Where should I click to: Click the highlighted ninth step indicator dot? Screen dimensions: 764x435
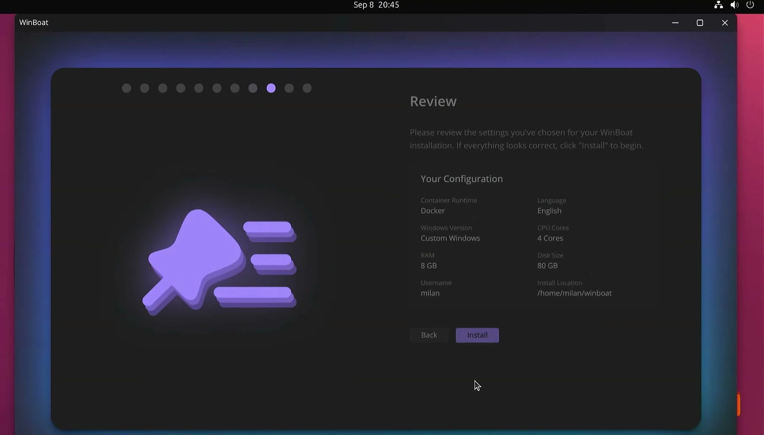tap(271, 88)
